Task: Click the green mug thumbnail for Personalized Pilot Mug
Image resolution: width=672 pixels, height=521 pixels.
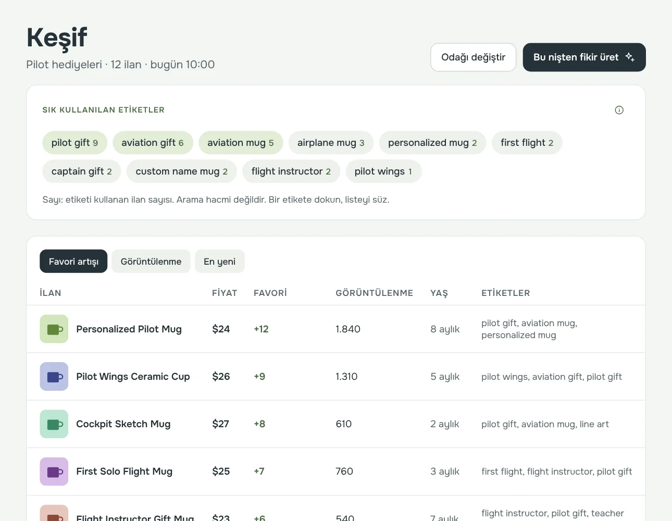Action: pos(54,329)
